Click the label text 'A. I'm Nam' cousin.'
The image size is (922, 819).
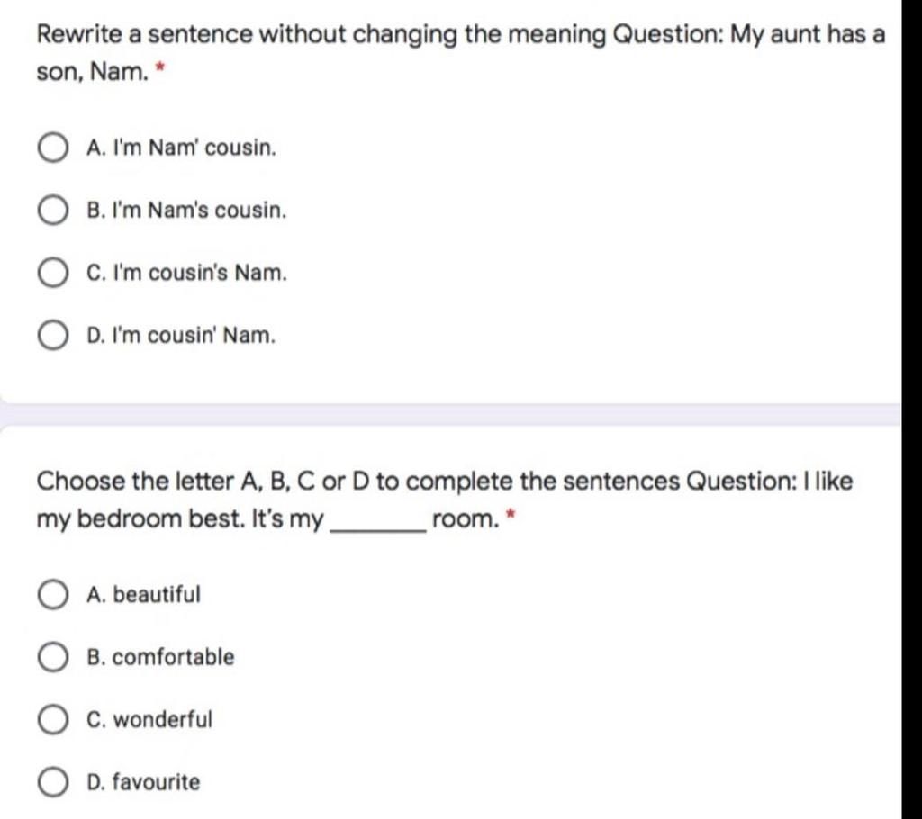point(181,148)
